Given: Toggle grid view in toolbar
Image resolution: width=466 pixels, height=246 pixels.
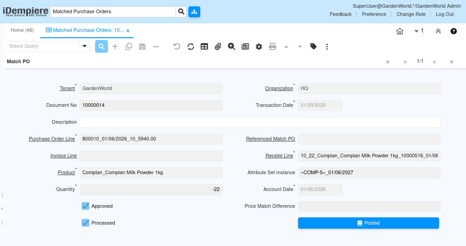Looking at the screenshot, I should pos(204,46).
